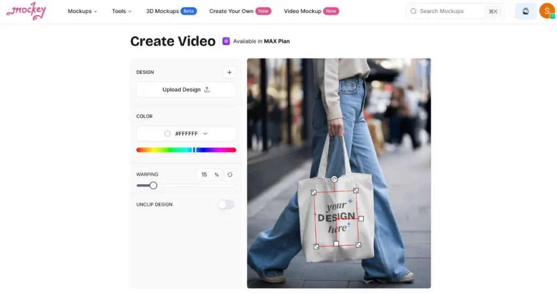Click the WARPING label
This screenshot has height=293, width=557.
click(x=147, y=175)
